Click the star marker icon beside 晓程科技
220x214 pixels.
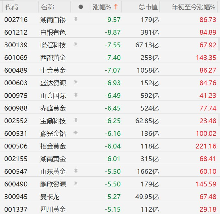pos(76,44)
